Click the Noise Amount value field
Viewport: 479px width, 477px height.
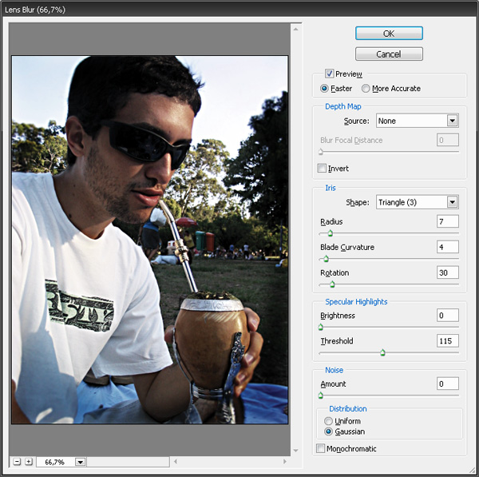click(x=448, y=384)
